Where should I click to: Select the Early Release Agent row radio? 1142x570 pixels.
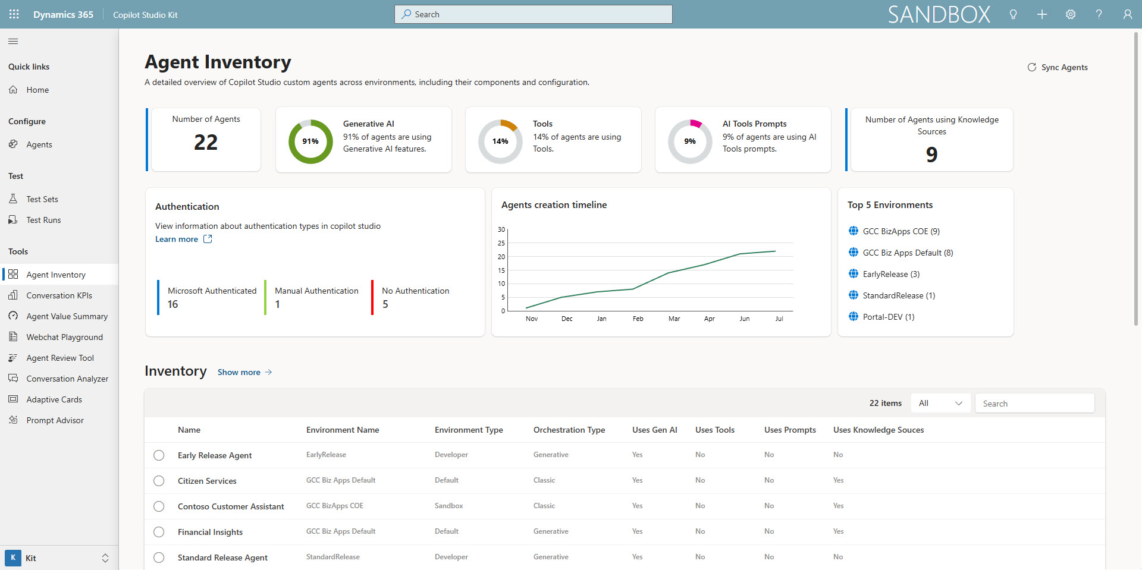coord(159,455)
